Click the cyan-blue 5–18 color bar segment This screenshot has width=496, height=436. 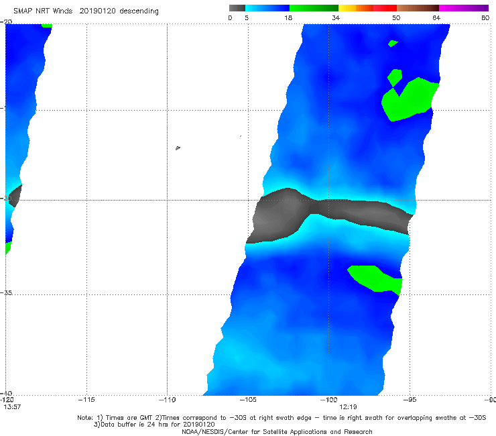(267, 8)
